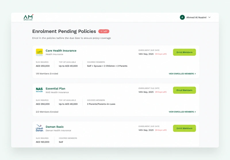Viewport: 230px width, 160px height.
Task: Click Essential Plan's Up to AED 40,000 top-up
Action: pos(68,104)
